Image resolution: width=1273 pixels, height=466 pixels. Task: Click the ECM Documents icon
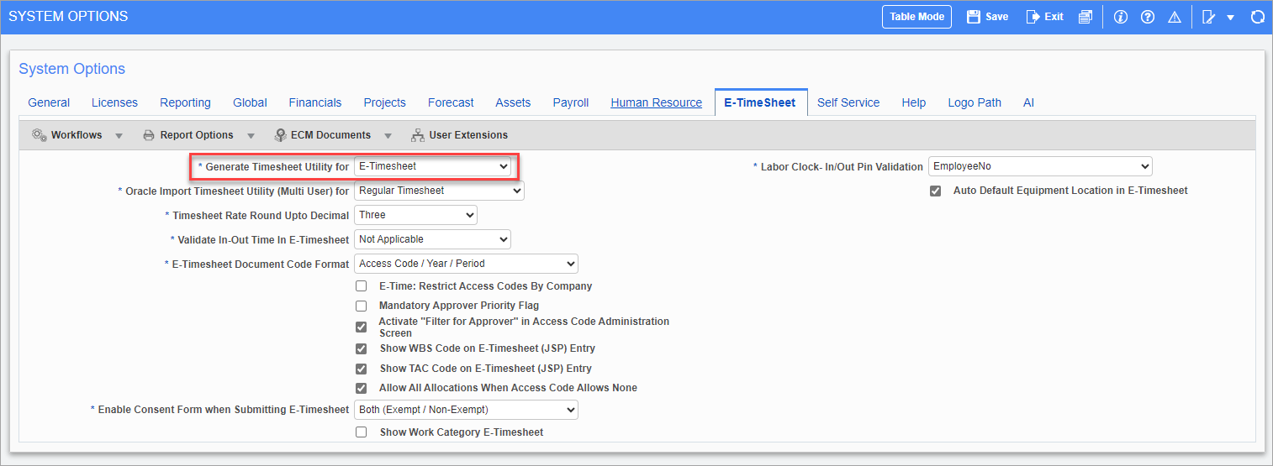(x=280, y=134)
